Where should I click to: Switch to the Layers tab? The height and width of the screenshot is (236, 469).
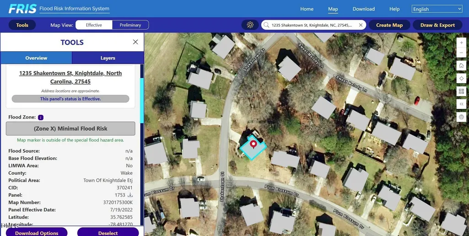108,58
